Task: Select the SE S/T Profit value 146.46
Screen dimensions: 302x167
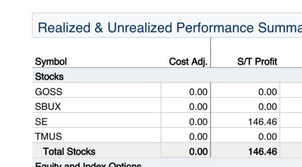Action: coord(263,121)
